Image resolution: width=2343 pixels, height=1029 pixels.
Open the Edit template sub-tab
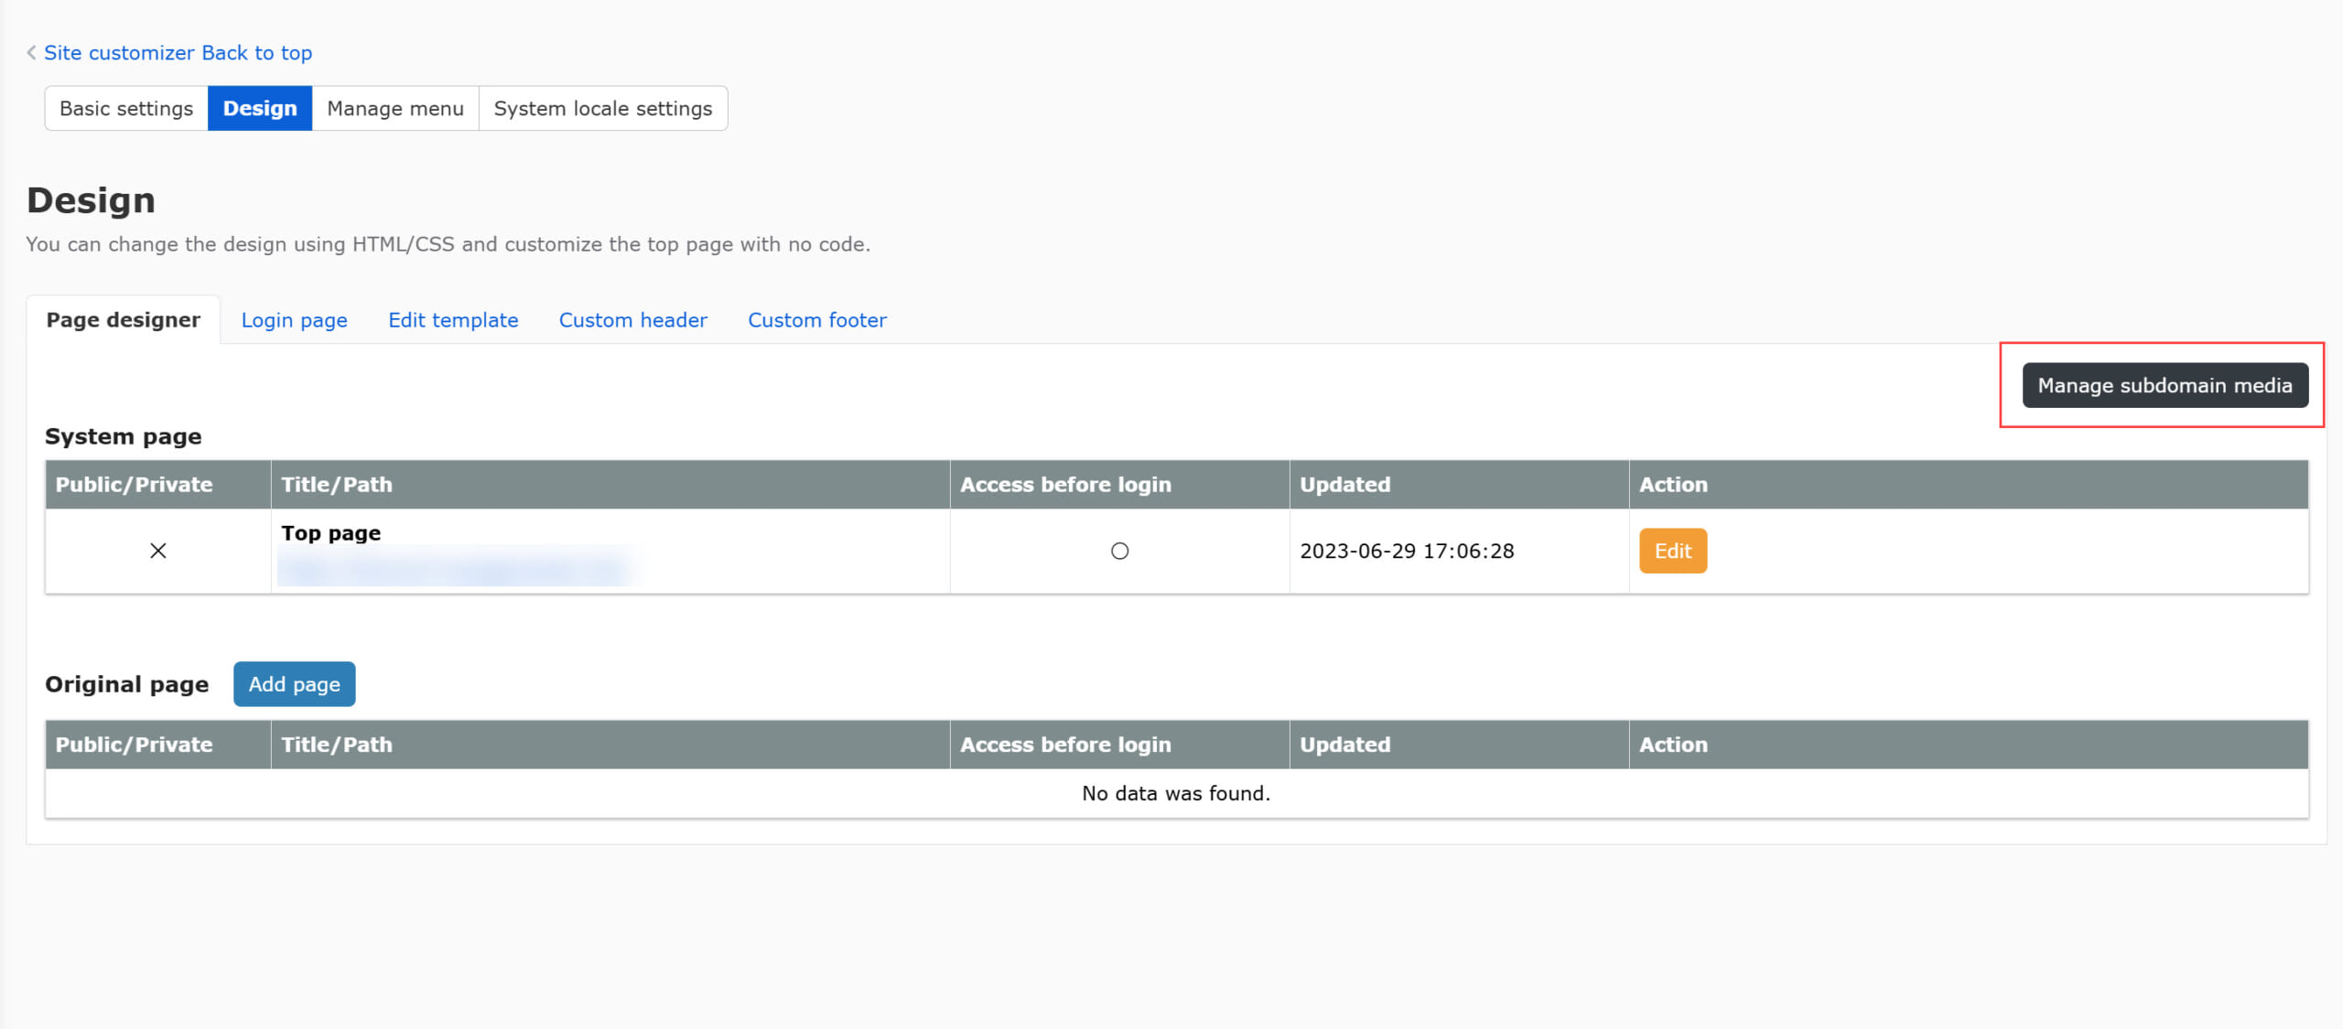click(x=453, y=320)
